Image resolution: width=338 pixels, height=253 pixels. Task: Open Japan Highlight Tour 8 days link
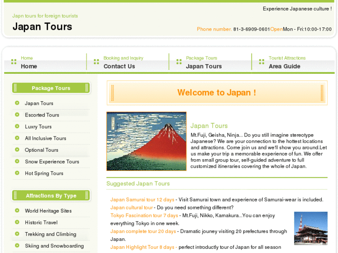pyautogui.click(x=142, y=247)
